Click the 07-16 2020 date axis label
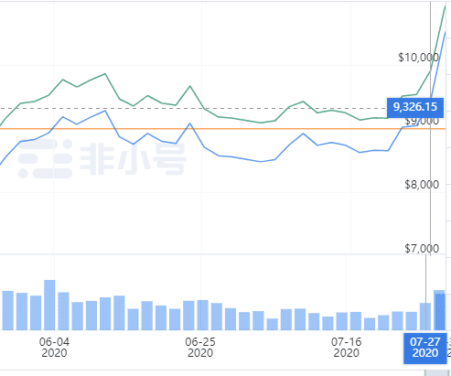 pos(346,348)
